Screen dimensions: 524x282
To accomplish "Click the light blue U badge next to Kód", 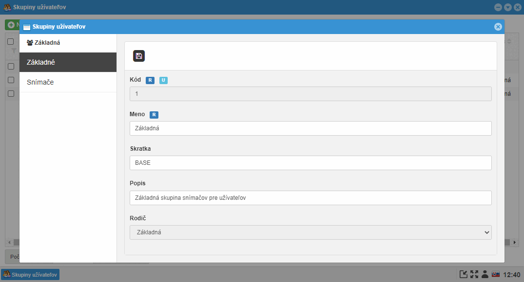I will click(163, 80).
